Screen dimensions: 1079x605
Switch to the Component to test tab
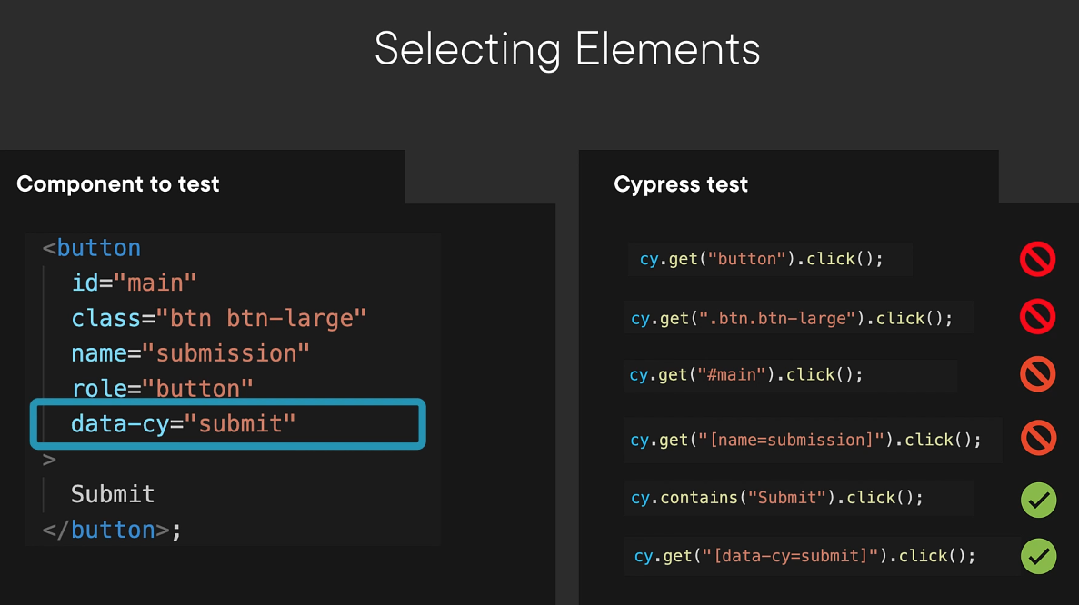118,183
